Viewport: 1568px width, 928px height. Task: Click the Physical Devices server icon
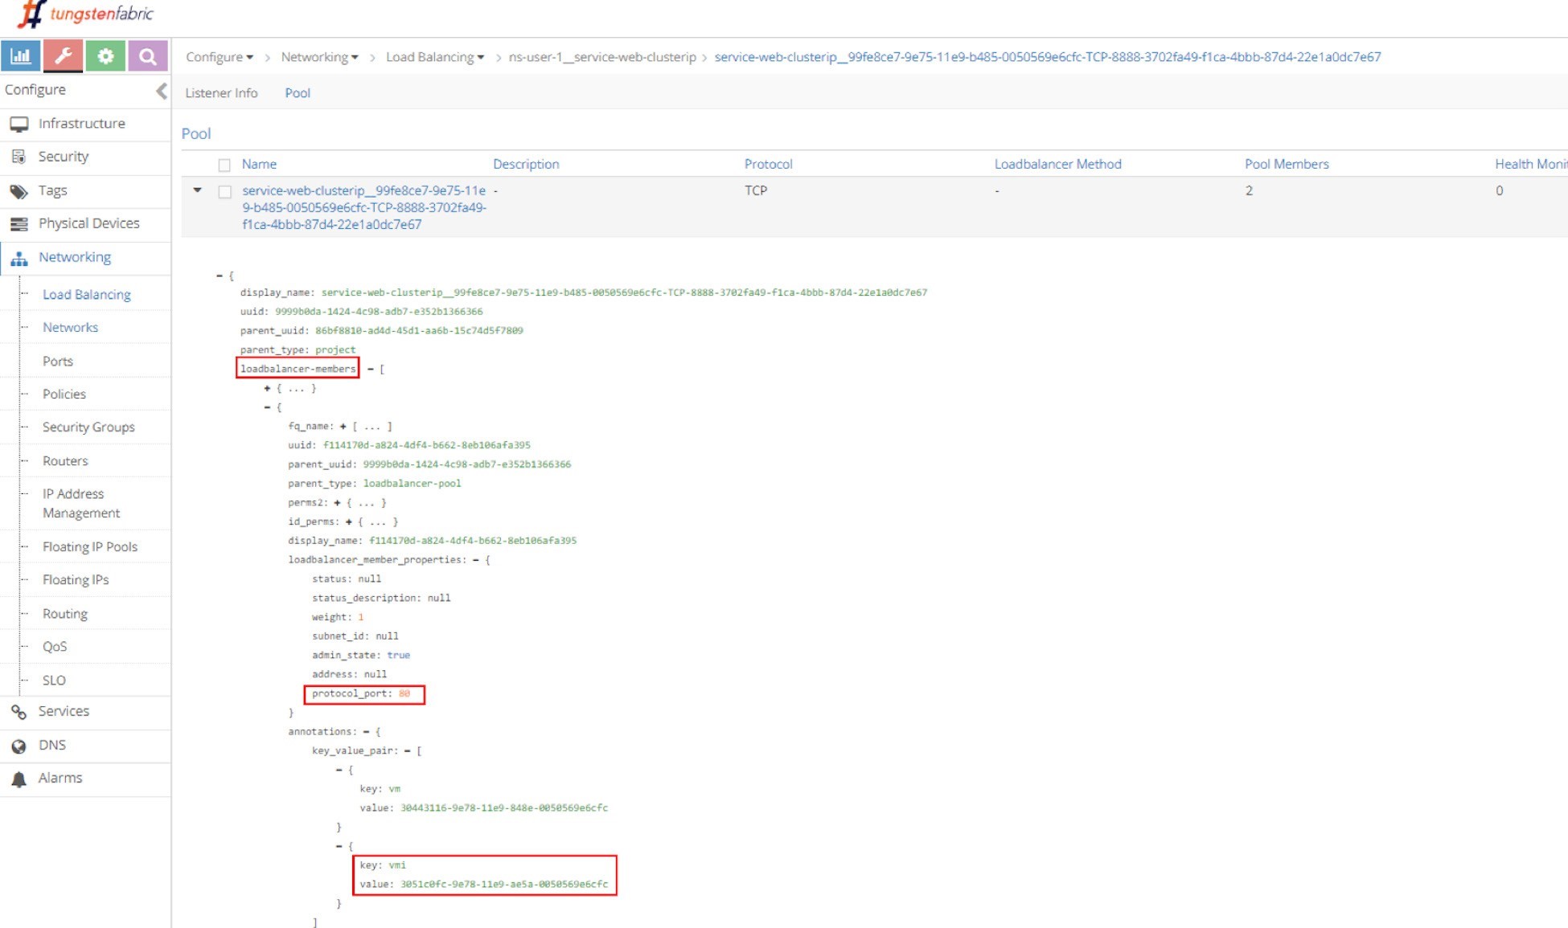click(x=18, y=224)
